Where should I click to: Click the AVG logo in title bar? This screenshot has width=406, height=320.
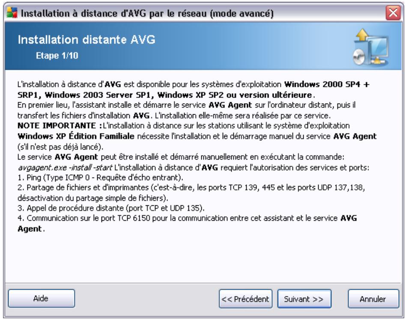coord(12,13)
